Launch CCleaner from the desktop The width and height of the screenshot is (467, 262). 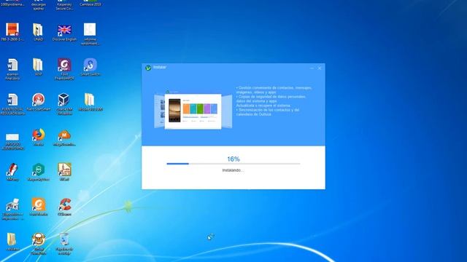click(64, 205)
